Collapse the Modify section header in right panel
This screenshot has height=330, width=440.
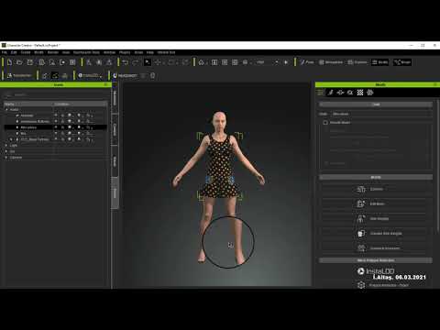pyautogui.click(x=376, y=177)
